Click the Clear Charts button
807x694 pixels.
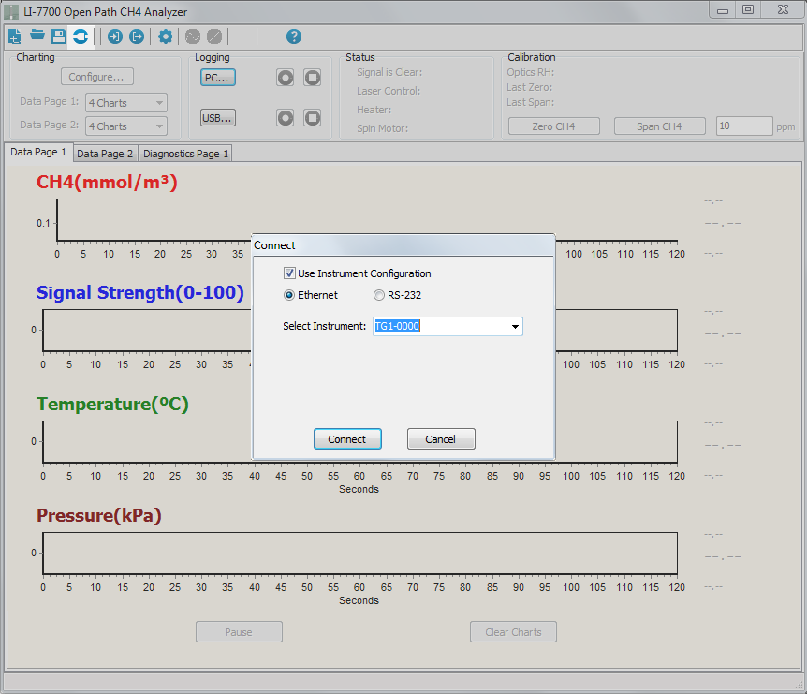click(x=513, y=631)
